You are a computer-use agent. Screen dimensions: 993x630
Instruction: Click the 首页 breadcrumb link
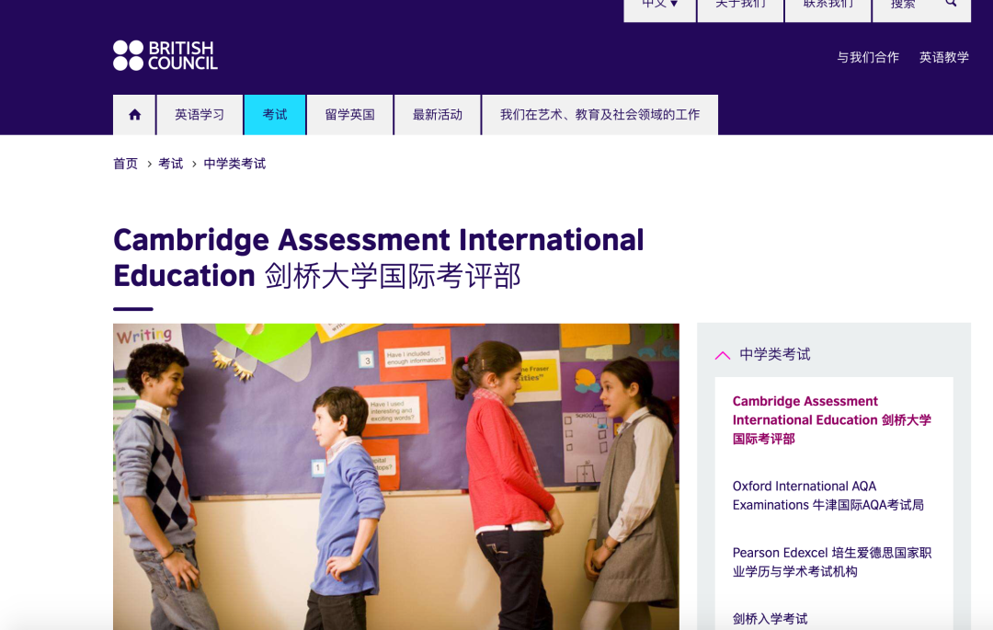[x=125, y=164]
